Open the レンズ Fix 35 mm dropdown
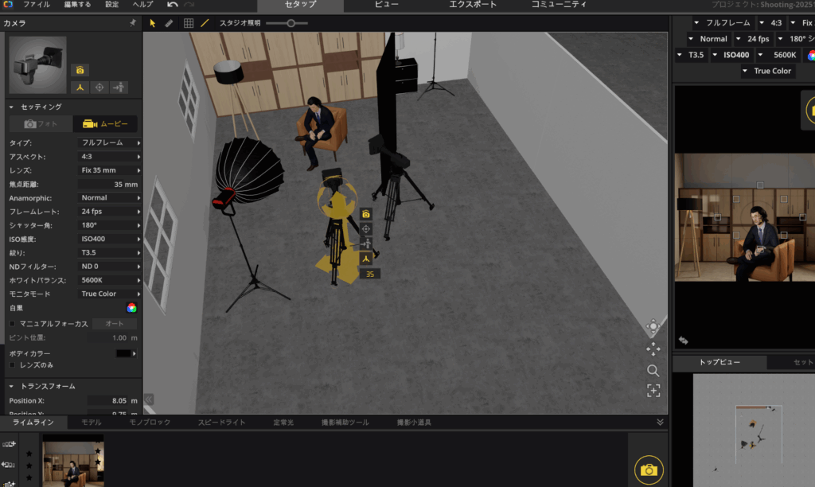 pos(110,170)
